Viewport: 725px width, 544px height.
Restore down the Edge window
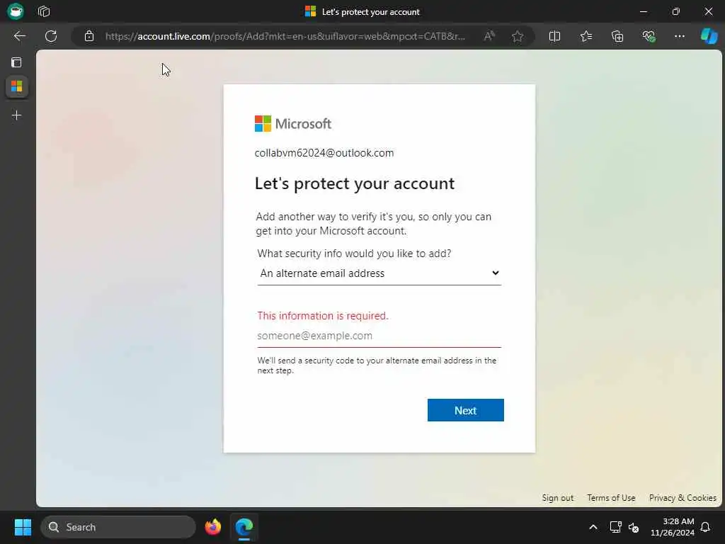tap(676, 11)
